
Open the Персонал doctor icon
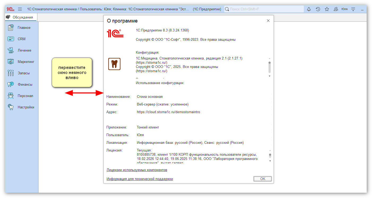11,96
